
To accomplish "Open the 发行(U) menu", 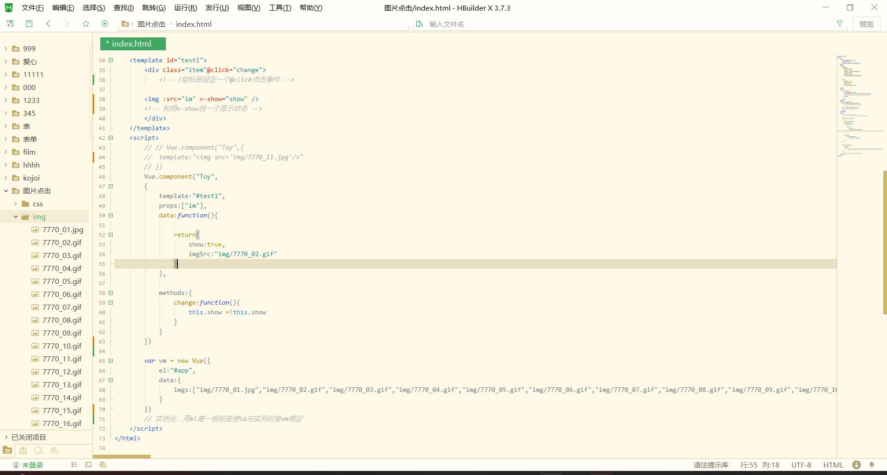I will pyautogui.click(x=217, y=8).
